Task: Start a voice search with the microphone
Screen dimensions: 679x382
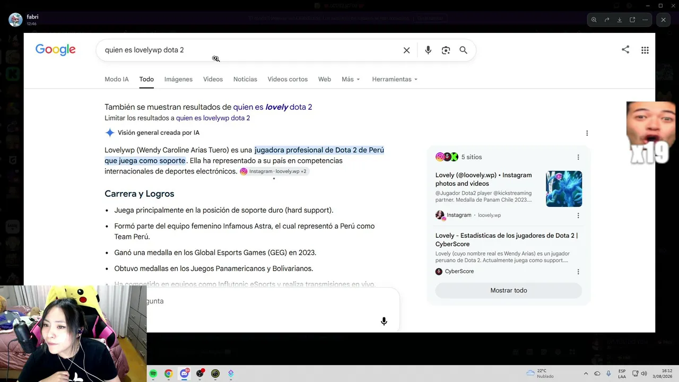Action: (428, 50)
